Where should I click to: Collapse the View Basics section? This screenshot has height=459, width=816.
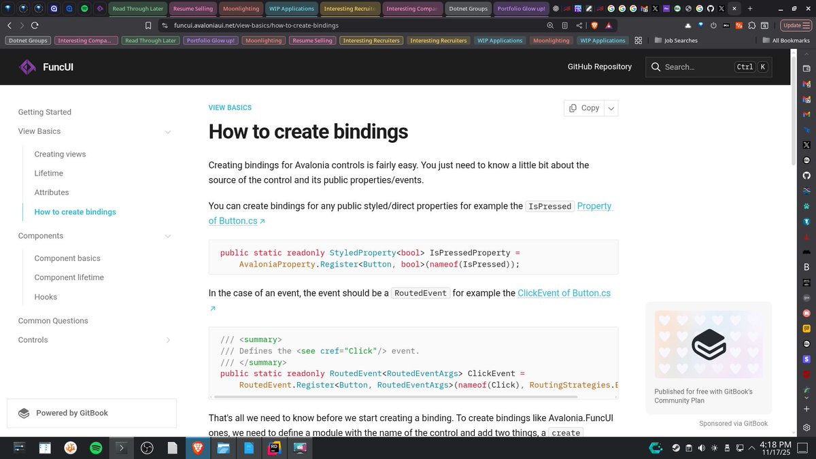[x=167, y=131]
